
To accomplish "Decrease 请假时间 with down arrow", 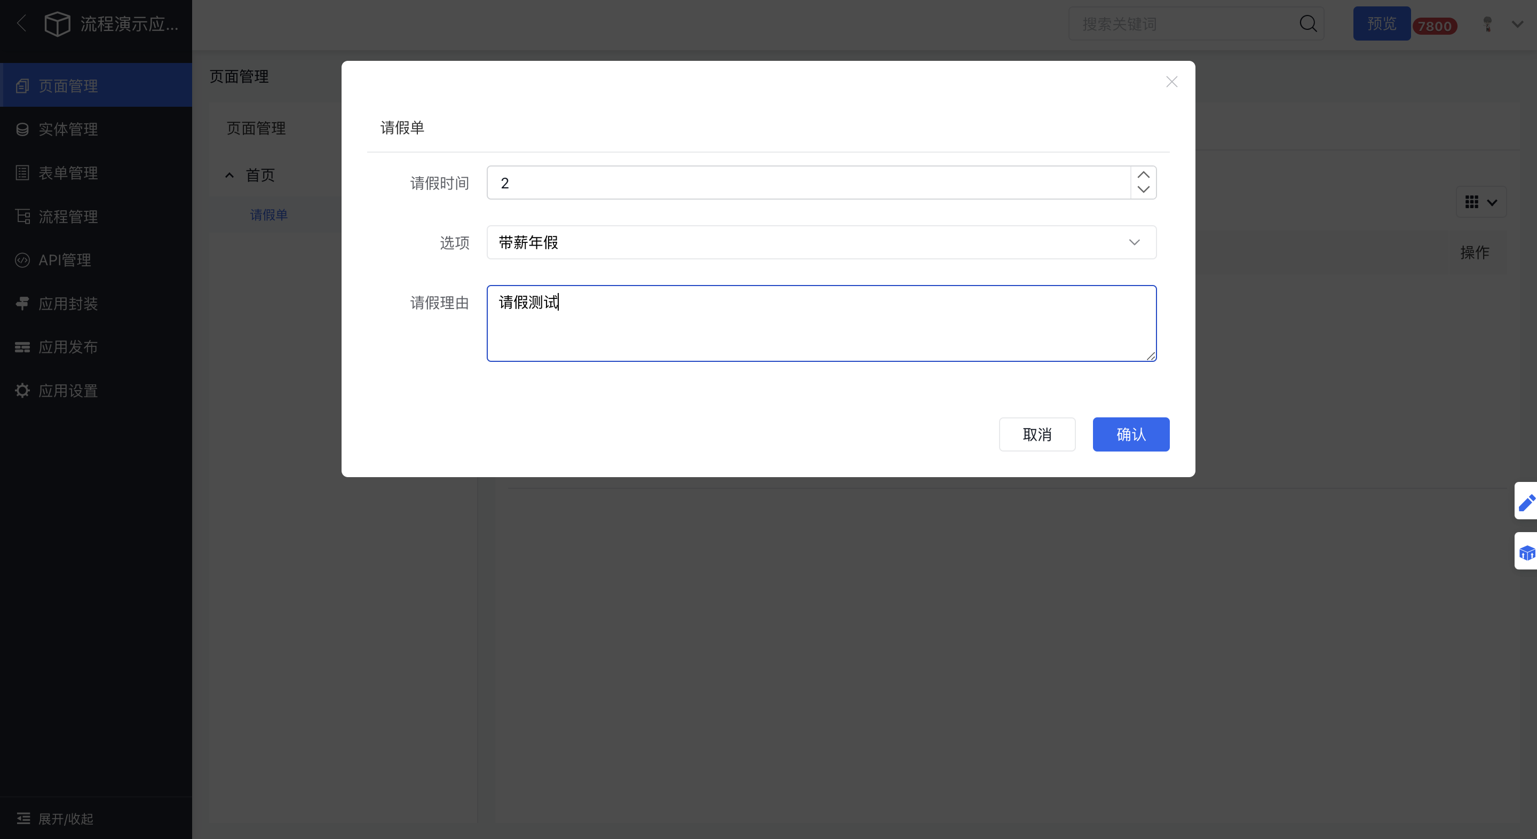I will click(1143, 190).
